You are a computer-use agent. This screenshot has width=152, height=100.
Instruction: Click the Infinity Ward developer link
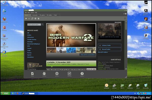point(109,66)
